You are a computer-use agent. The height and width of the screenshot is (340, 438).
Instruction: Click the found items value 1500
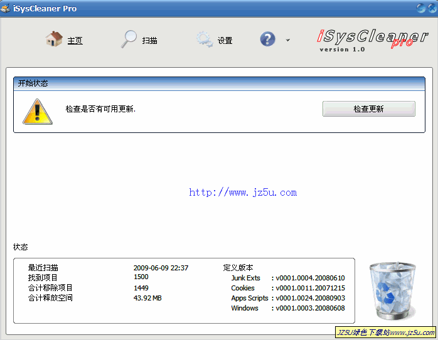pos(141,277)
